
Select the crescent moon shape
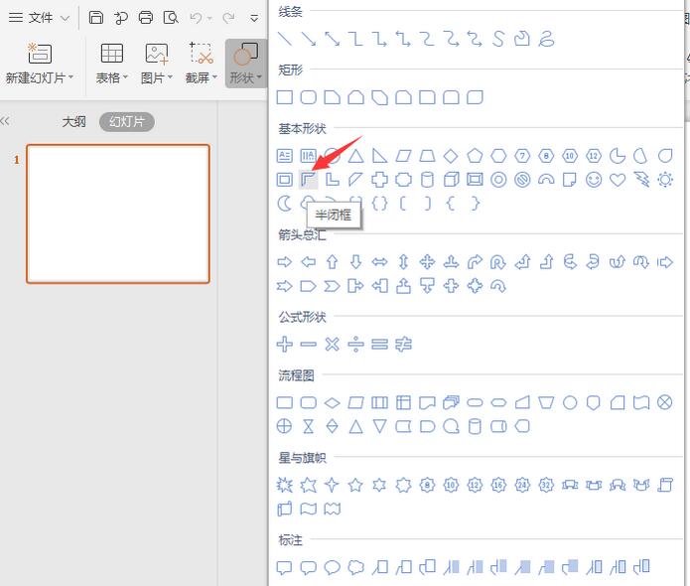pyautogui.click(x=284, y=204)
